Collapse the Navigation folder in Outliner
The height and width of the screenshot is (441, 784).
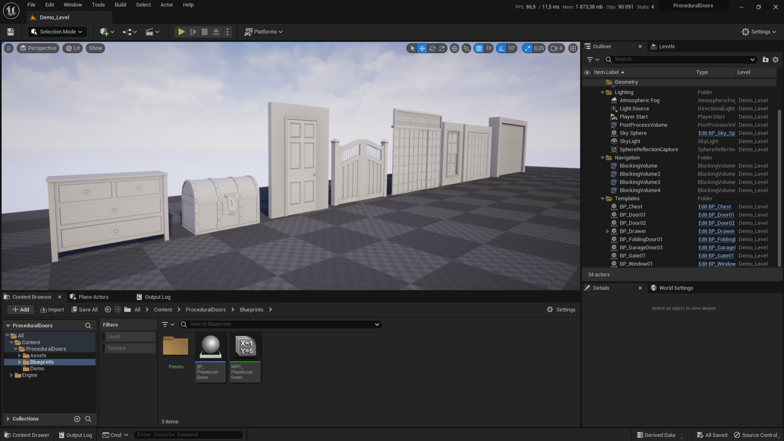pos(603,158)
